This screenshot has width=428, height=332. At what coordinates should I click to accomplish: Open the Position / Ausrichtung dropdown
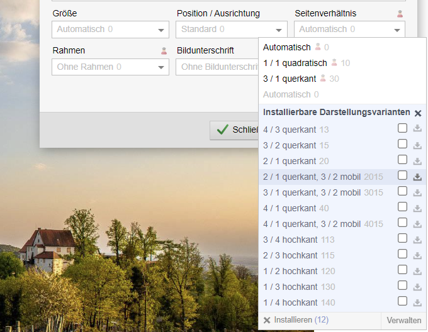[232, 30]
